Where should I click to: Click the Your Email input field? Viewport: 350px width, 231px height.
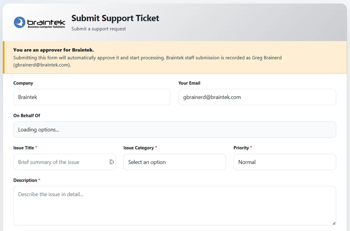pyautogui.click(x=257, y=97)
